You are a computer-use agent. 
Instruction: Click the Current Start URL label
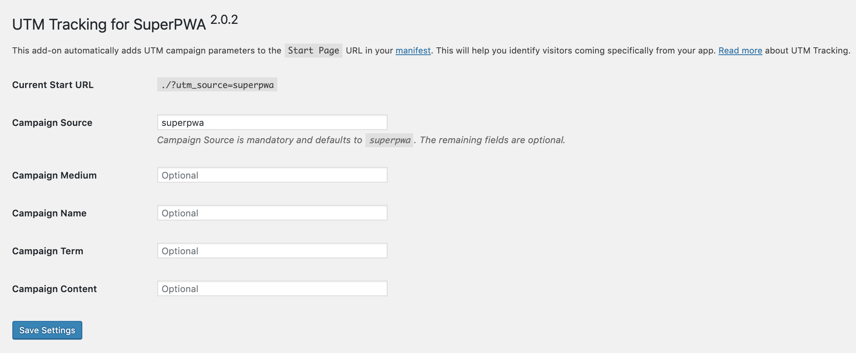coord(53,85)
